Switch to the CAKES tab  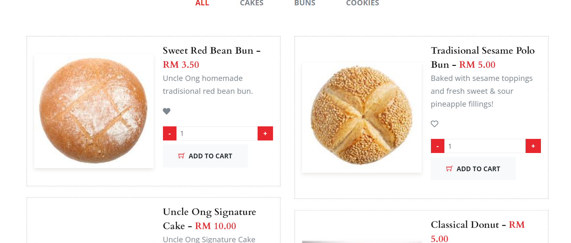(x=251, y=3)
